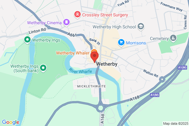Click the Crossley Street Surgery medical icon

click(77, 14)
